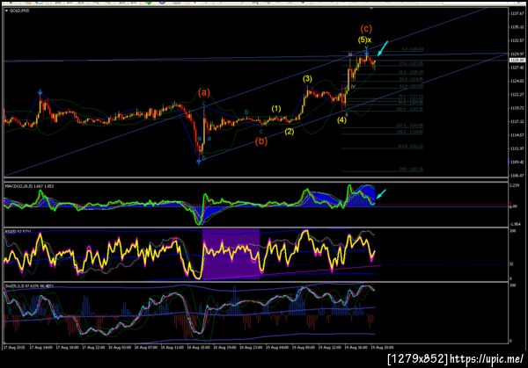Click the 1137.67 price on the scale
Image resolution: width=528 pixels, height=368 pixels.
517,14
